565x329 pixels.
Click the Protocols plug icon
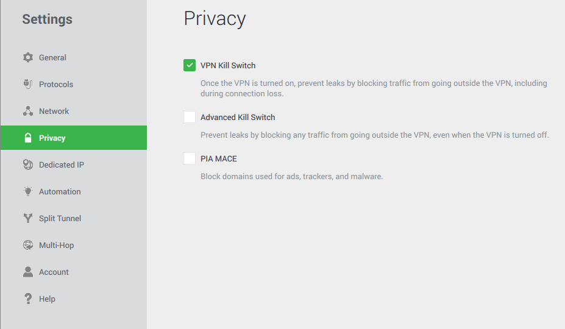[28, 84]
